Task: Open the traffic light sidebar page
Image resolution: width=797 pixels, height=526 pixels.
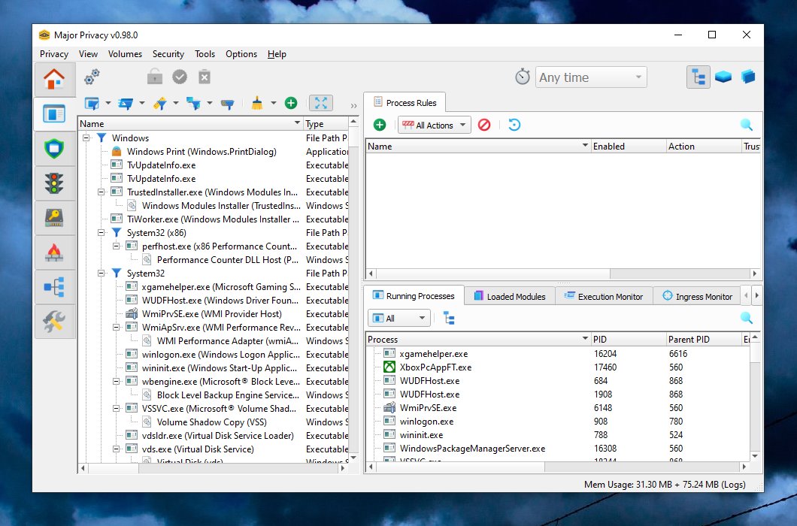Action: (54, 183)
